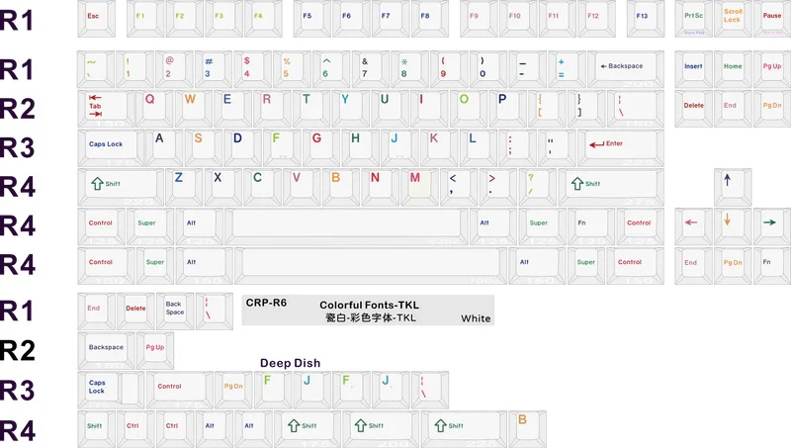Click the CRP-R6 label
The image size is (791, 448).
click(266, 303)
